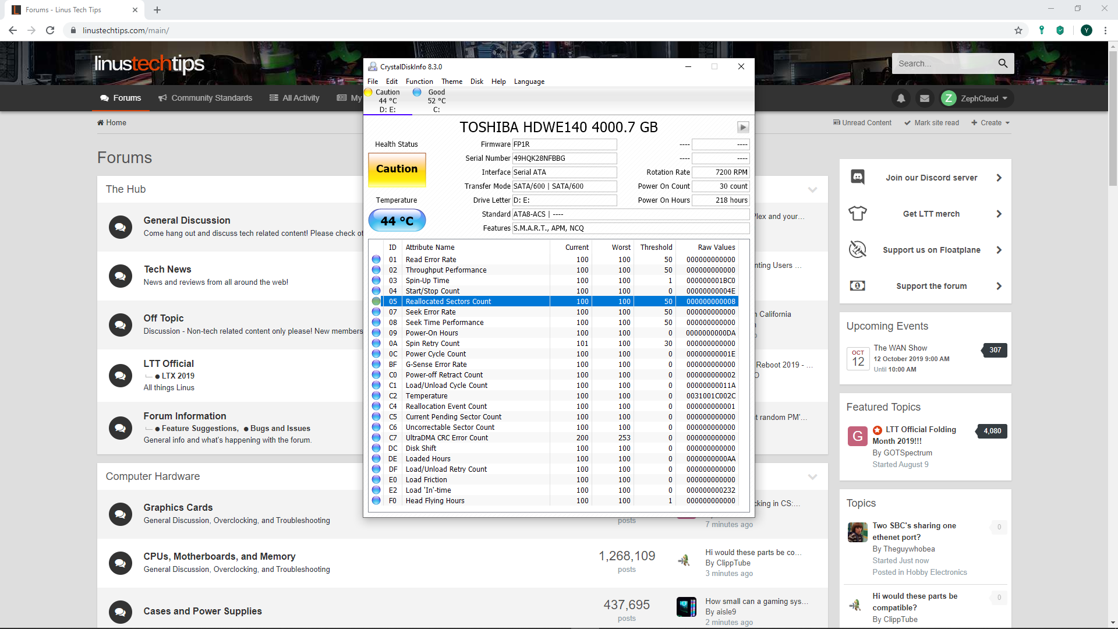Open the LTT Official Folding Month topic
The width and height of the screenshot is (1118, 629).
[914, 435]
